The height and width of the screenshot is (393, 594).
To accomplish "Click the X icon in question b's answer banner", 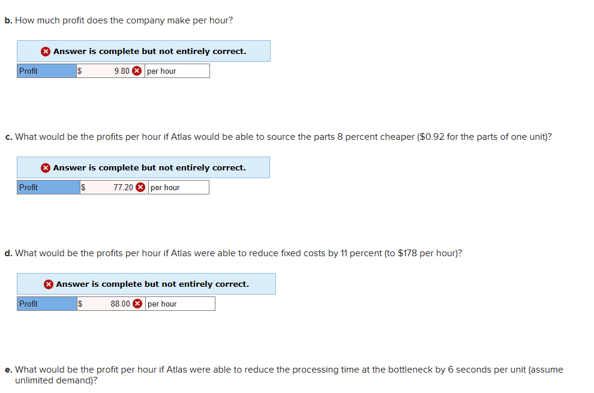I will point(46,51).
